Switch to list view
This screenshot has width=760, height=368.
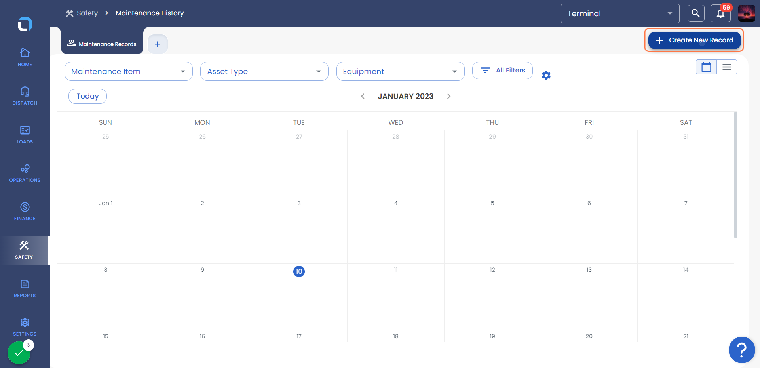pyautogui.click(x=727, y=67)
